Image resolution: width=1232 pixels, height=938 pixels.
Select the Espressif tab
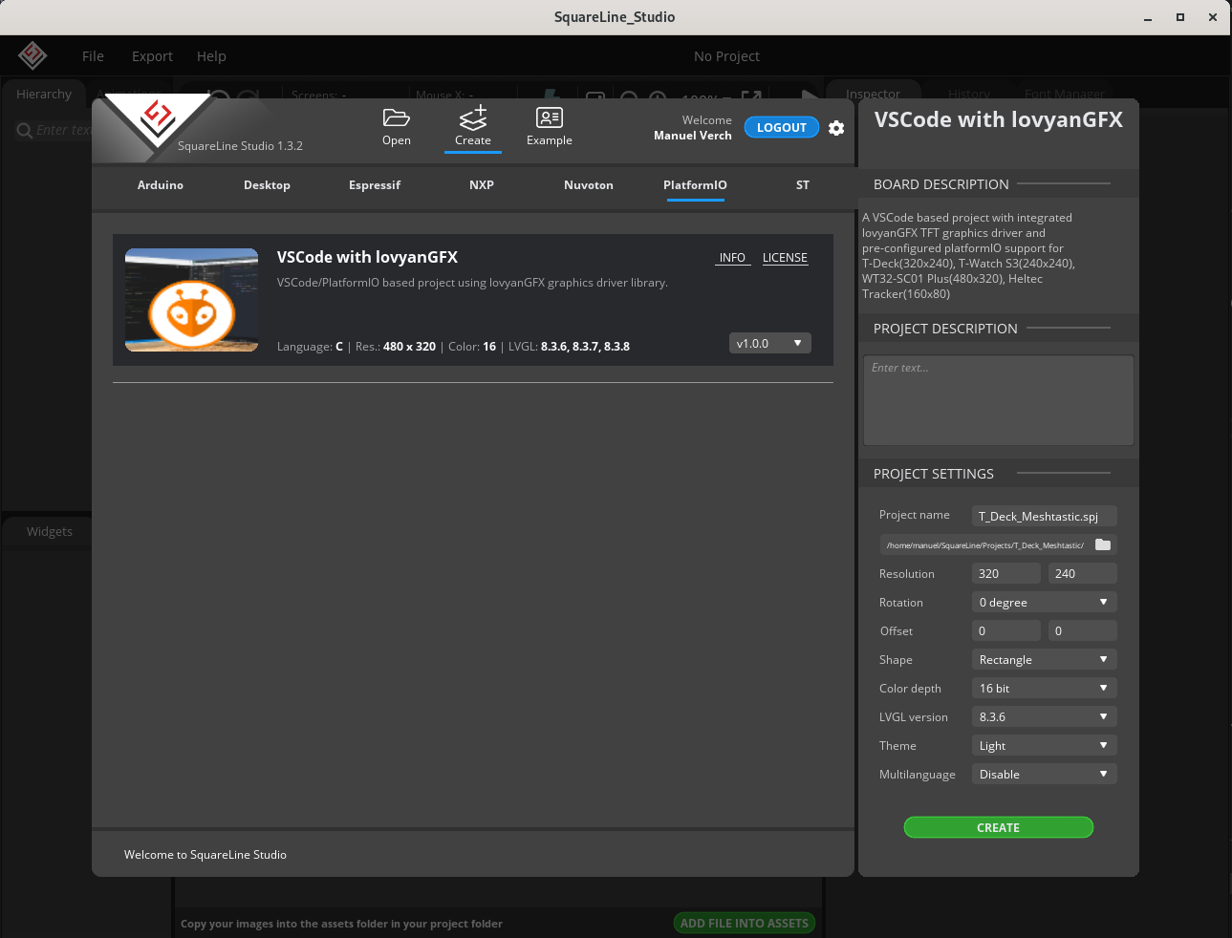(375, 185)
